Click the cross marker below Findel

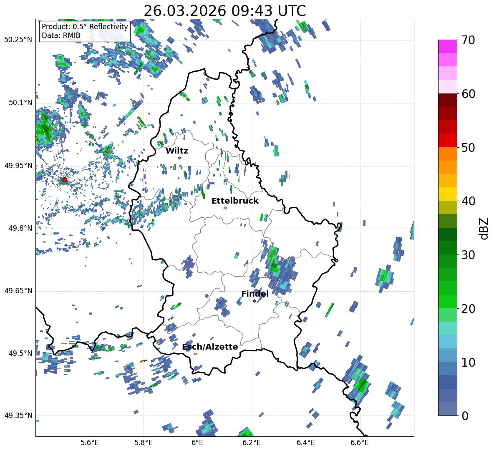click(255, 301)
